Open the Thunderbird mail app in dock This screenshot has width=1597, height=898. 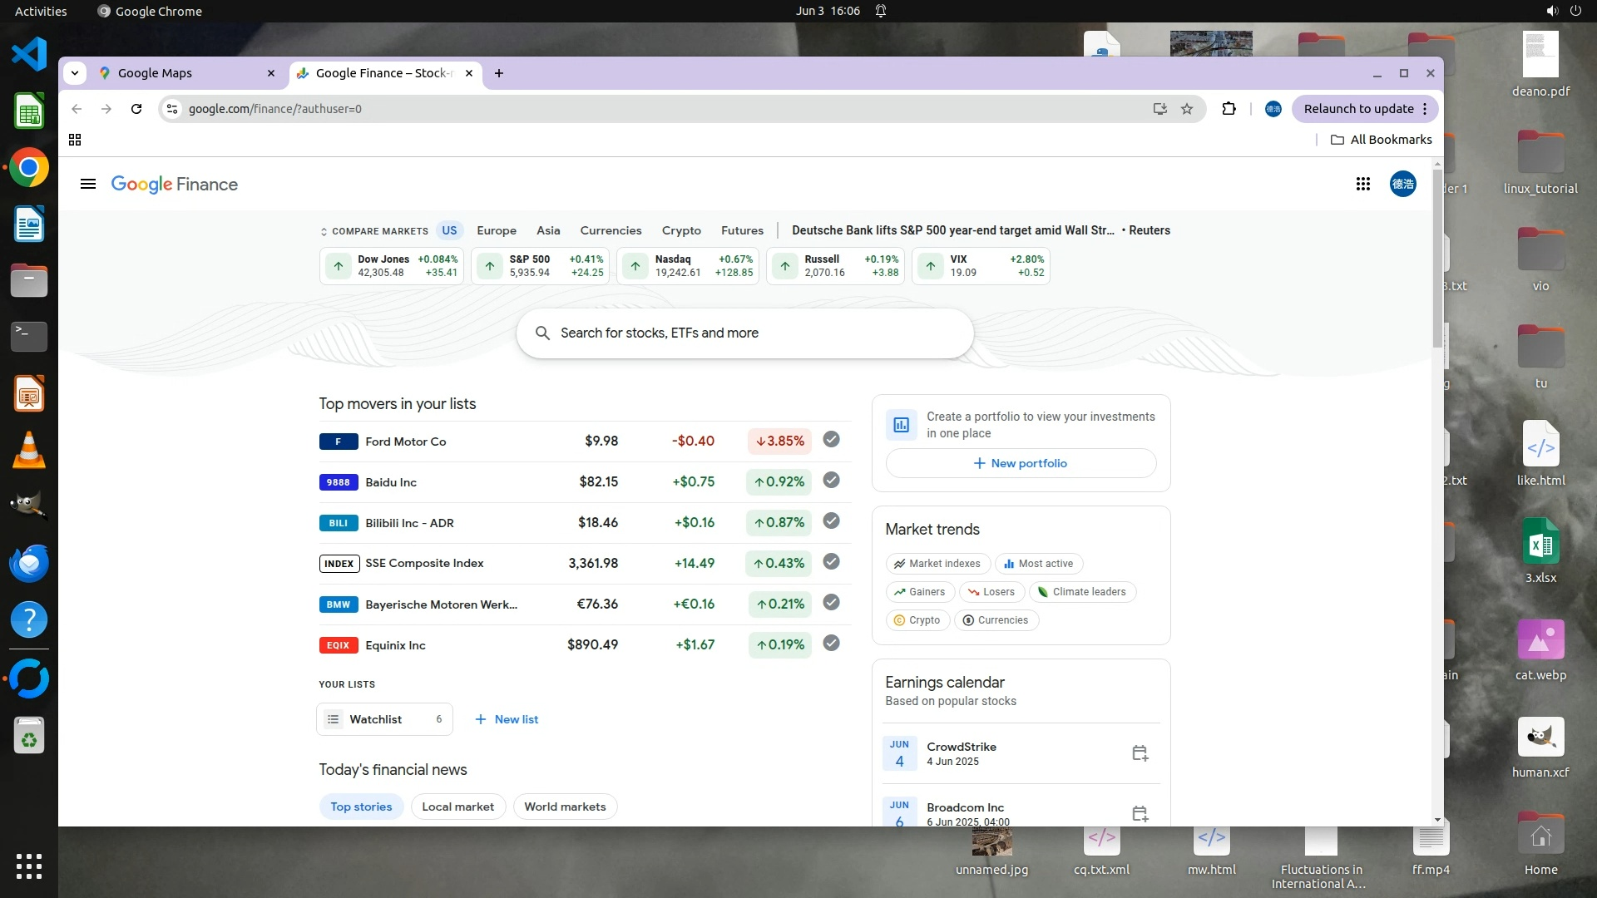click(29, 563)
